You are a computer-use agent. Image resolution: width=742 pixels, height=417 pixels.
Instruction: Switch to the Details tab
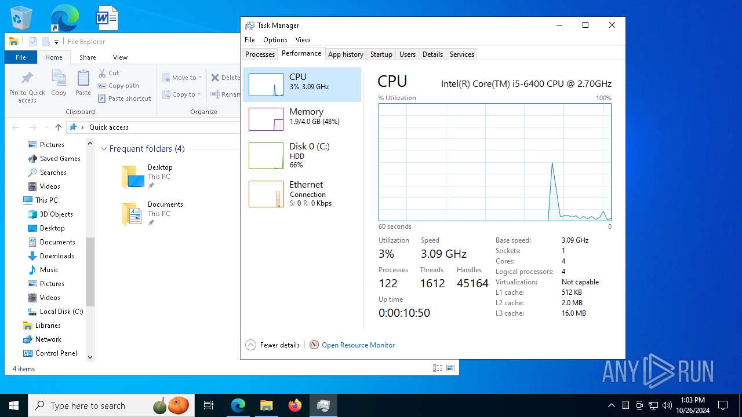click(432, 54)
